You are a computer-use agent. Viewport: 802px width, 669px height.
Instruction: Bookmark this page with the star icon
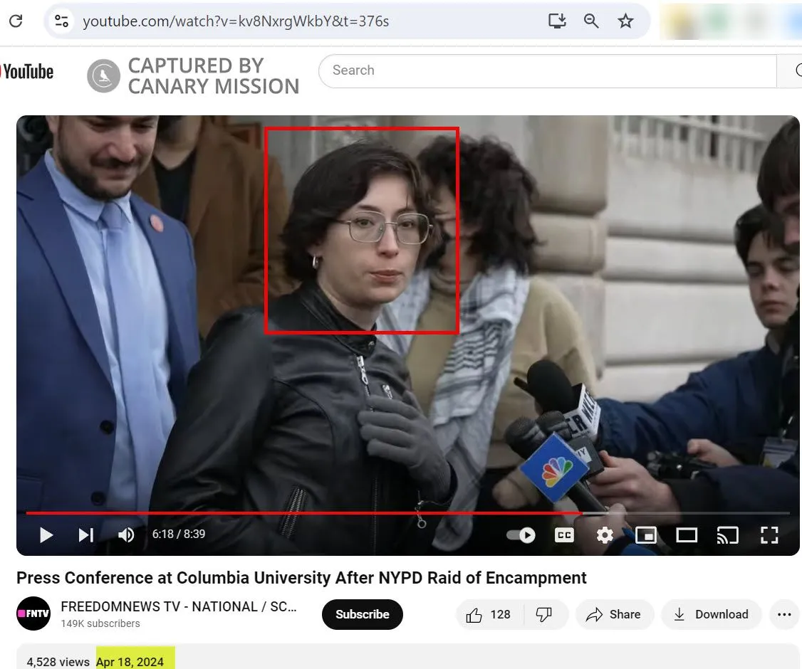coord(625,21)
